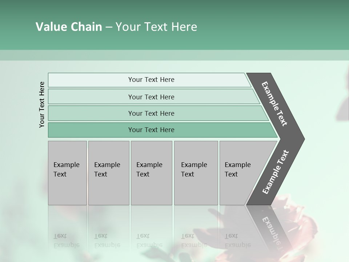Click the reflected text below the middle gray box
Screen dimensions: 349x262
(x=149, y=241)
